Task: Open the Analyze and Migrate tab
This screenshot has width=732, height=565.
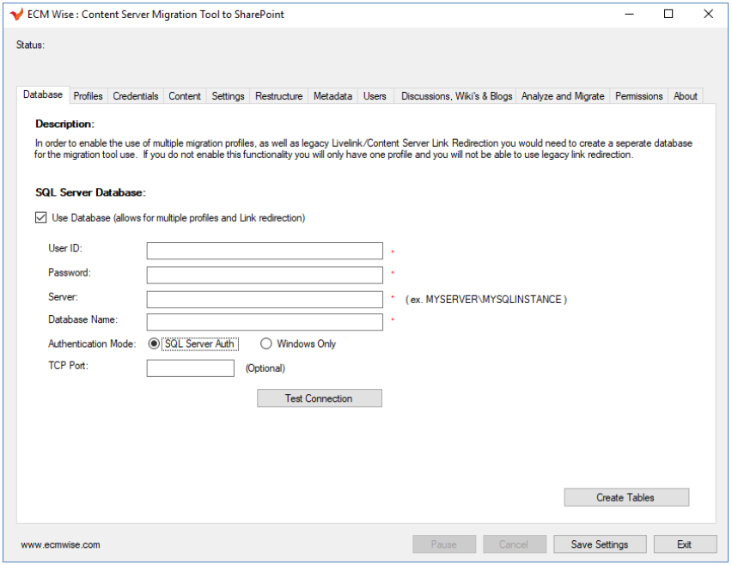Action: pos(563,96)
